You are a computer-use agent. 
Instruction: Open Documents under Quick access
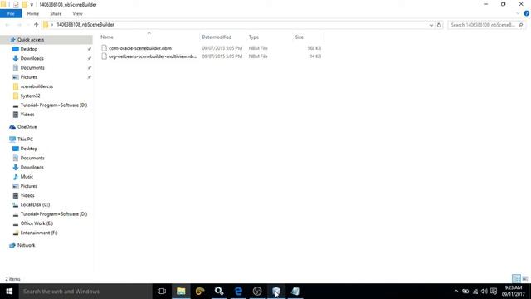pyautogui.click(x=32, y=68)
